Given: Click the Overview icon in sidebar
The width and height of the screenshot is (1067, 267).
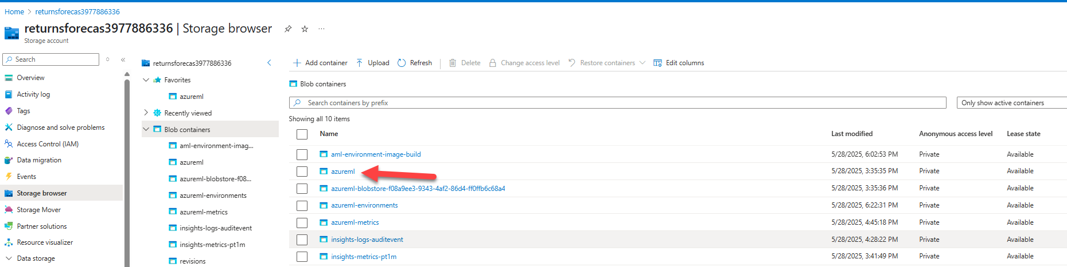Looking at the screenshot, I should click(x=9, y=78).
